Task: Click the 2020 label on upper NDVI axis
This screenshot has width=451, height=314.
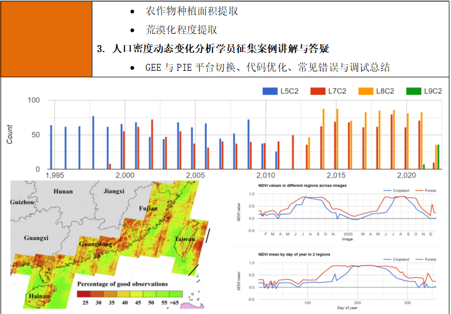Action: pyautogui.click(x=348, y=234)
